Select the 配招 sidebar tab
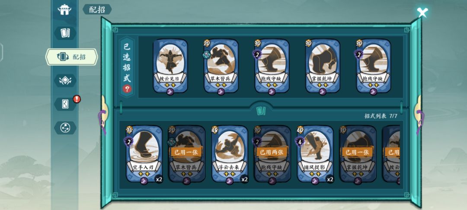The height and width of the screenshot is (210, 467). pyautogui.click(x=71, y=57)
